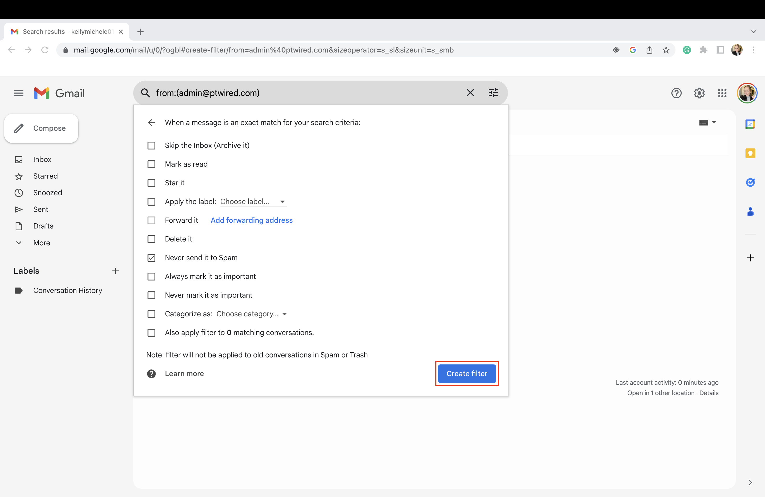
Task: Open Google Tasks from the side panel
Action: click(x=750, y=182)
